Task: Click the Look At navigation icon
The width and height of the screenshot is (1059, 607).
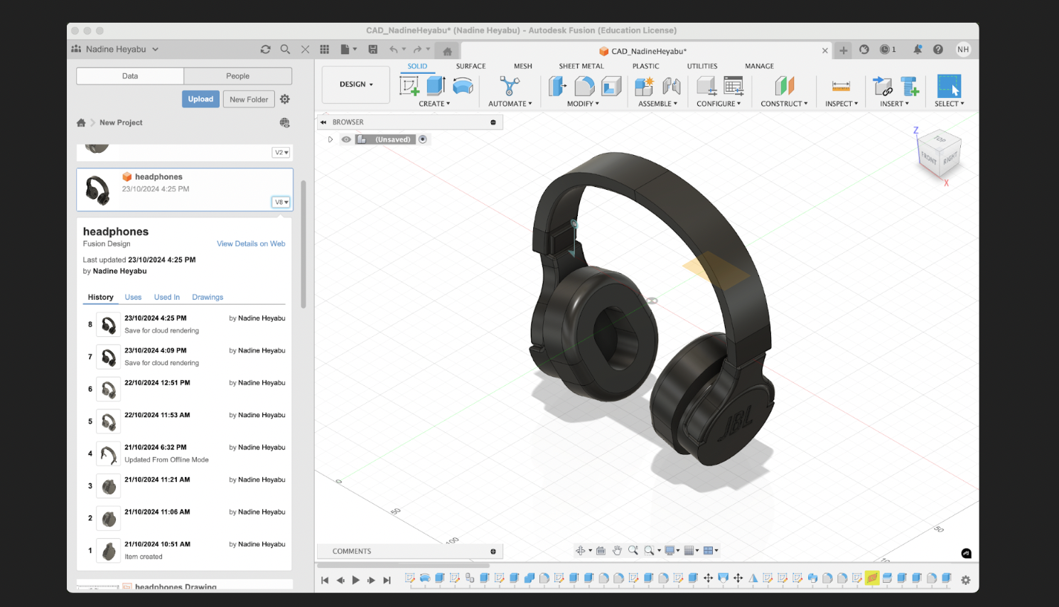Action: coord(601,550)
